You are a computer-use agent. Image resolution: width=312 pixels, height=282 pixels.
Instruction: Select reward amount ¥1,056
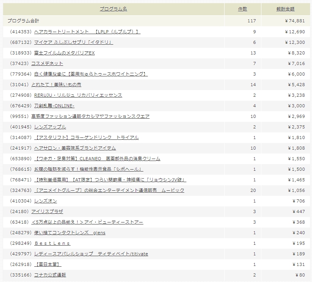[x=296, y=190]
